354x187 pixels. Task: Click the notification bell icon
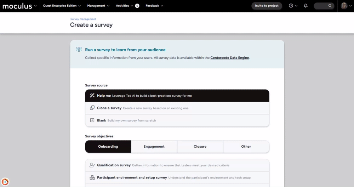click(306, 6)
